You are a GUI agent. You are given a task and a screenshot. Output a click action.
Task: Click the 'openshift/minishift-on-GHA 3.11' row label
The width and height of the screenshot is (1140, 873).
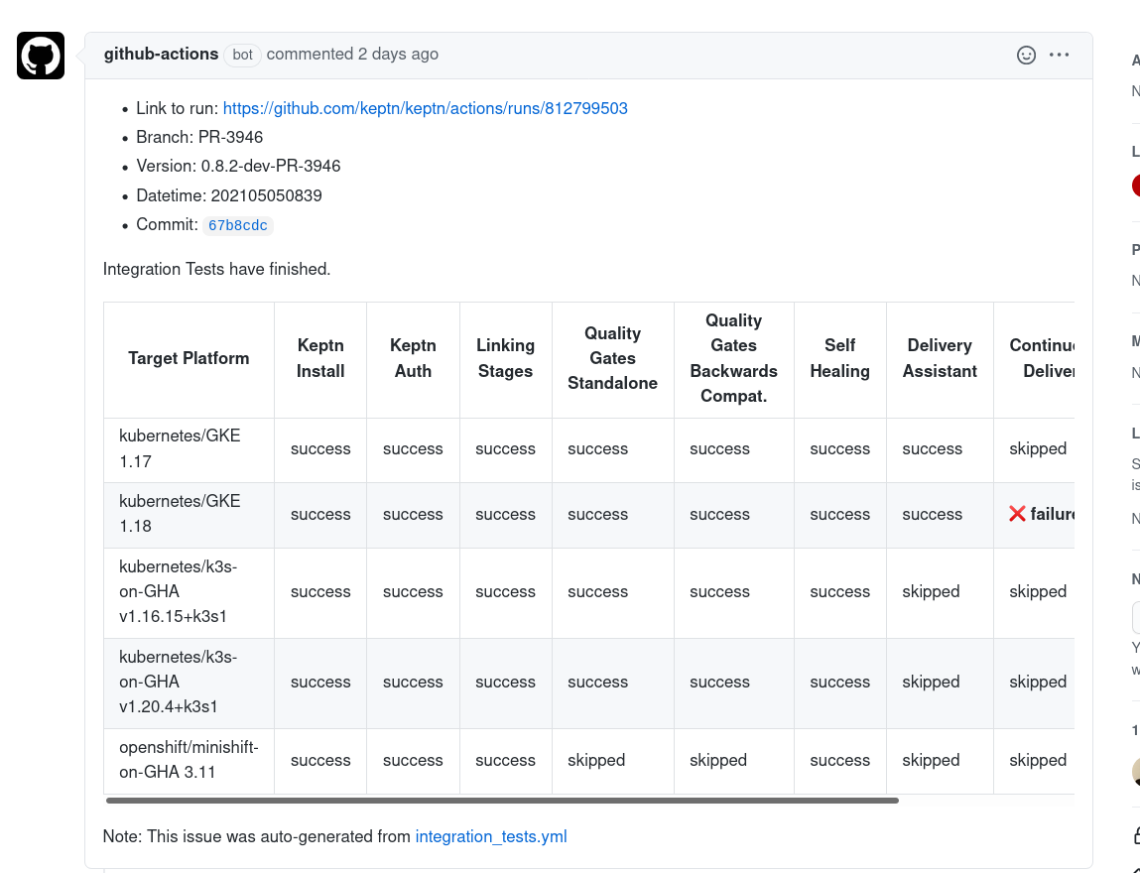click(190, 760)
